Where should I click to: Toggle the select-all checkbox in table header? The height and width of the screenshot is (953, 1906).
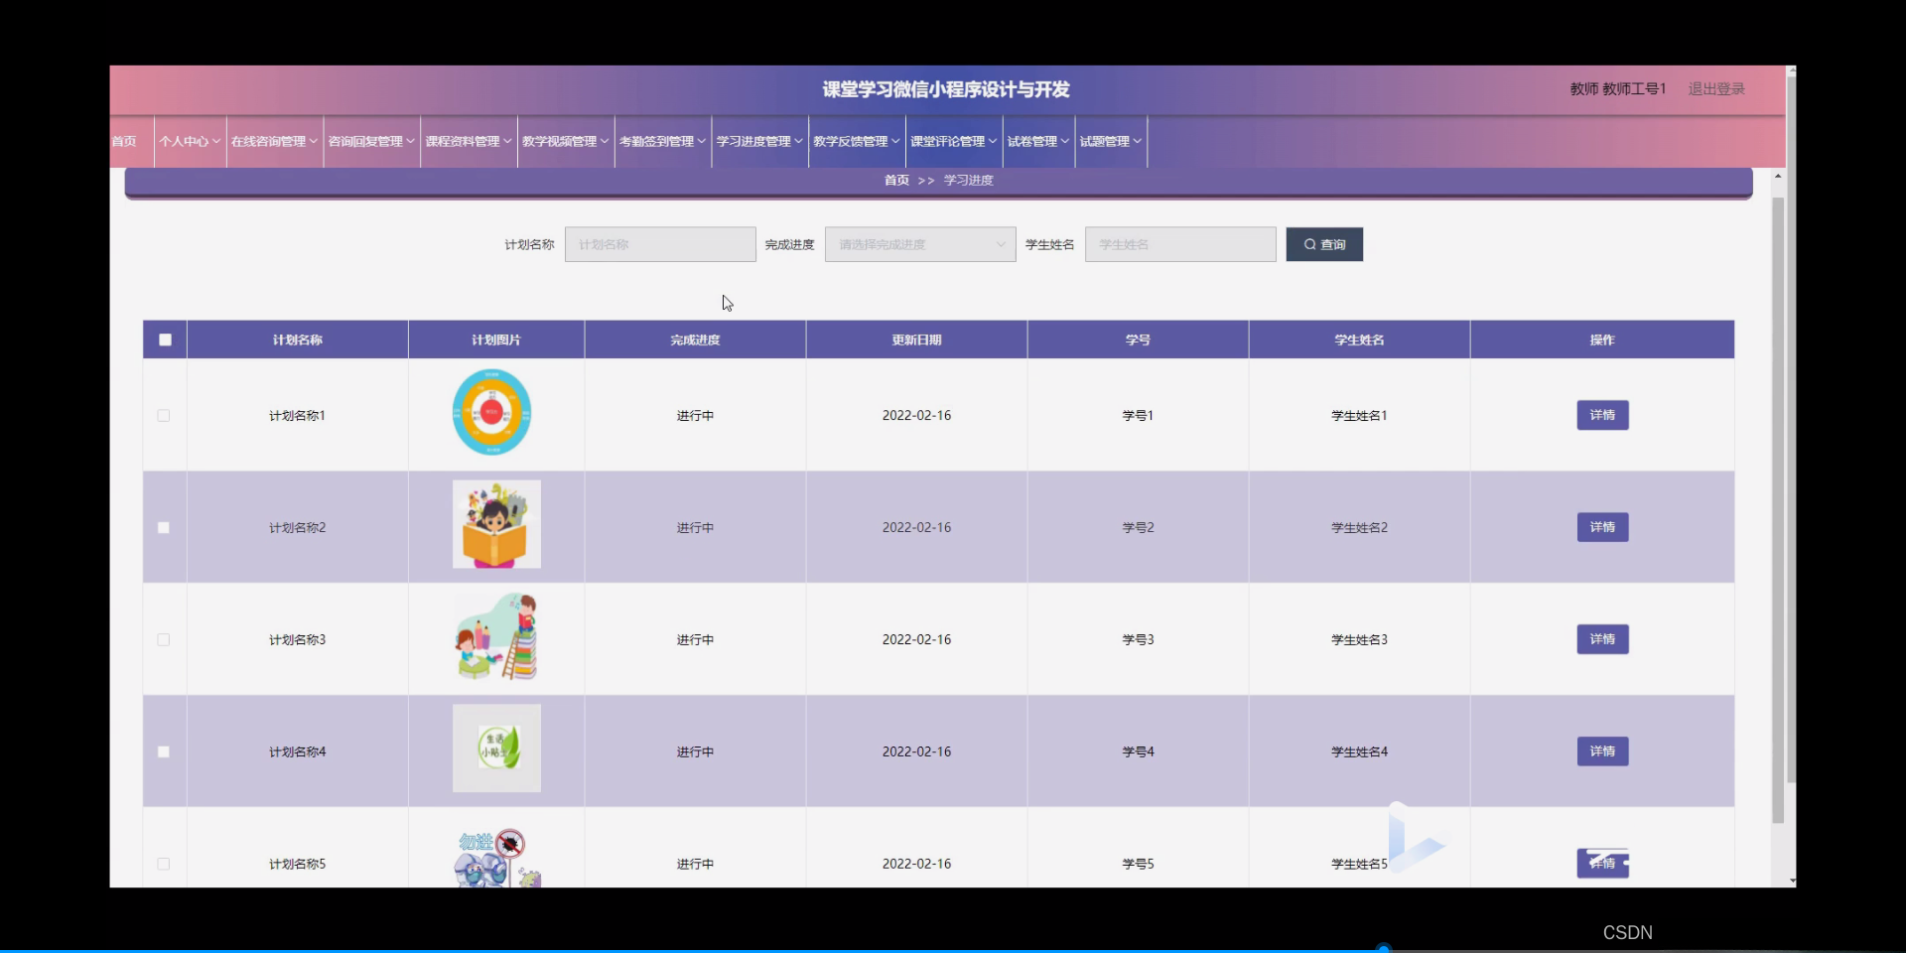pos(165,339)
